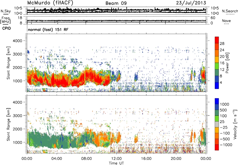Click the McMurdo (fitACF) title

click(50, 3)
